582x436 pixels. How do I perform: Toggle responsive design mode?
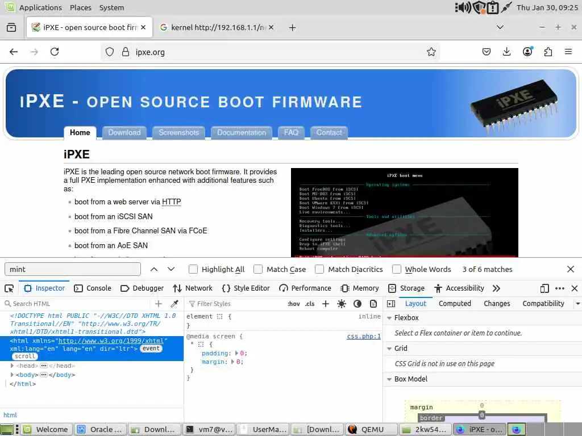544,288
